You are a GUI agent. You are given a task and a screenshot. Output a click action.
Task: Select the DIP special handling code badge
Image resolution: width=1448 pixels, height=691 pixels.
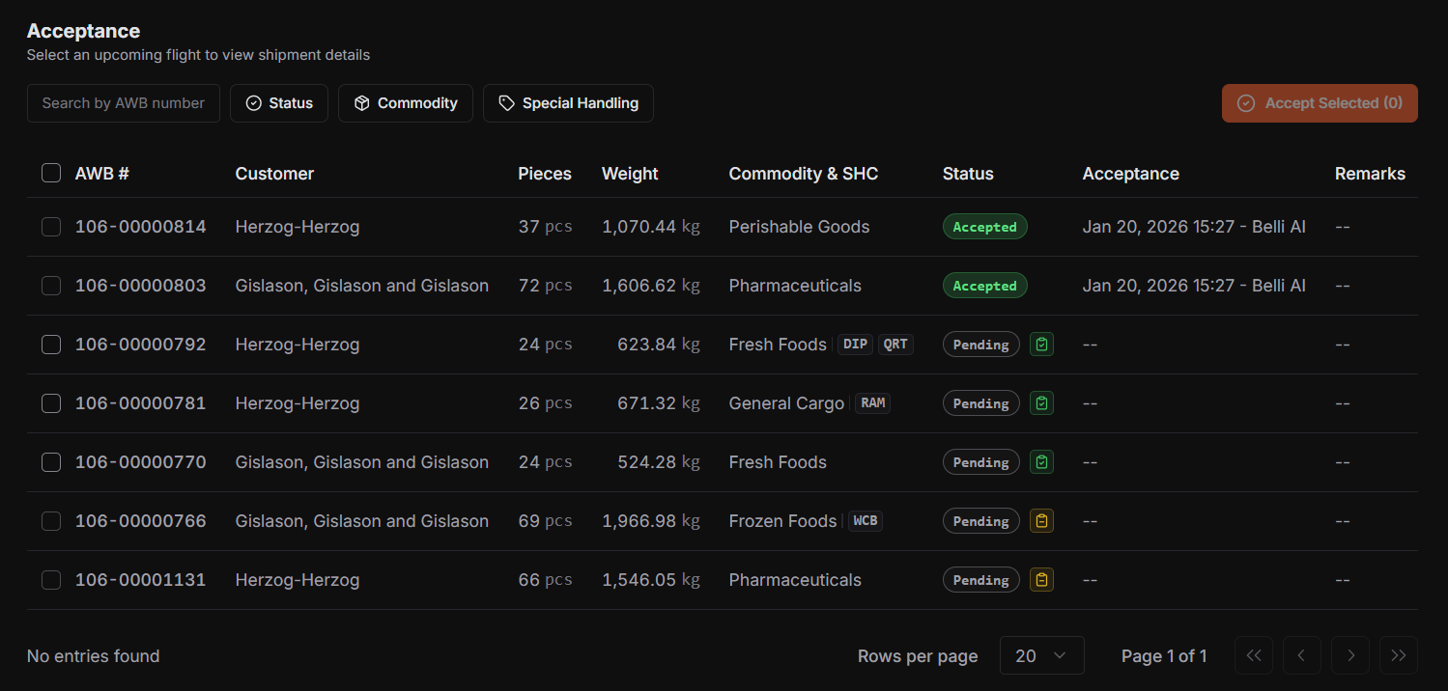click(854, 344)
